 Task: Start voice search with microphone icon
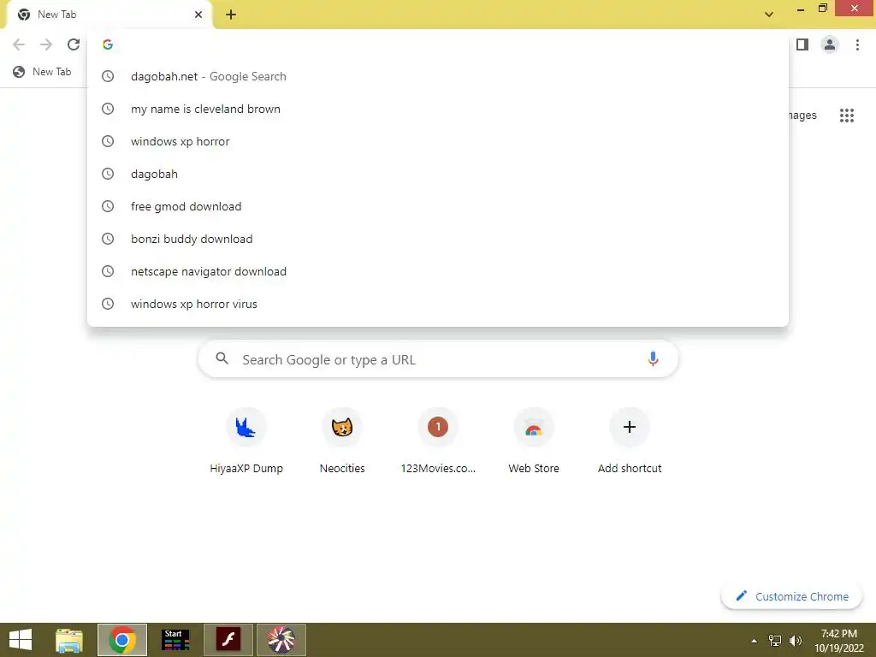point(653,358)
